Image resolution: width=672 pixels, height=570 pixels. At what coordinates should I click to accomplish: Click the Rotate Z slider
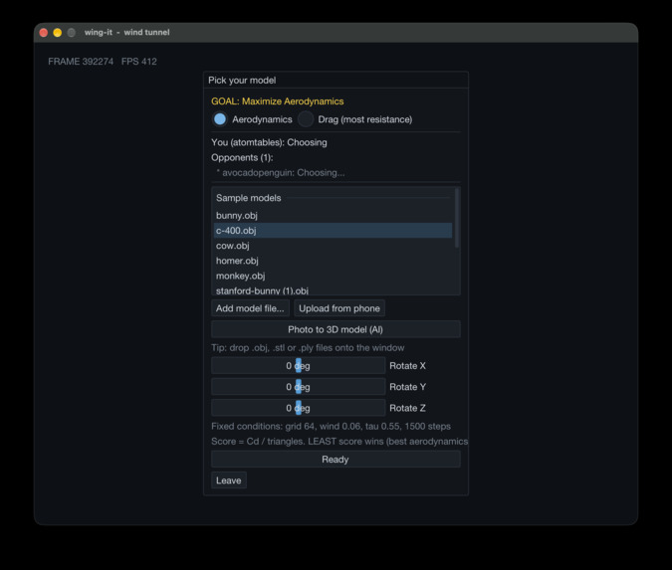[x=299, y=408]
